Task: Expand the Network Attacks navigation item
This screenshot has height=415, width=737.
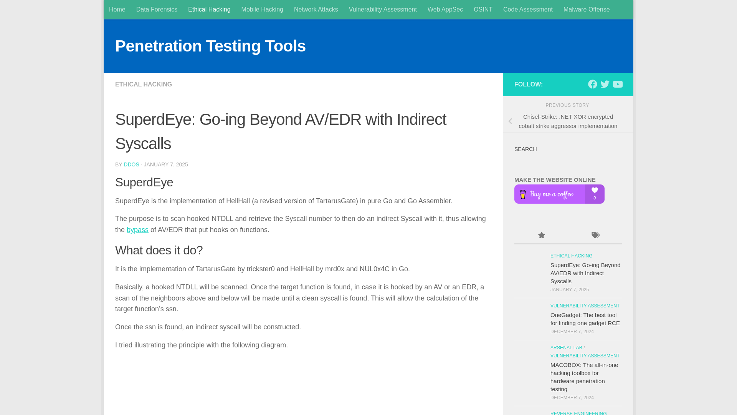Action: pos(316,9)
